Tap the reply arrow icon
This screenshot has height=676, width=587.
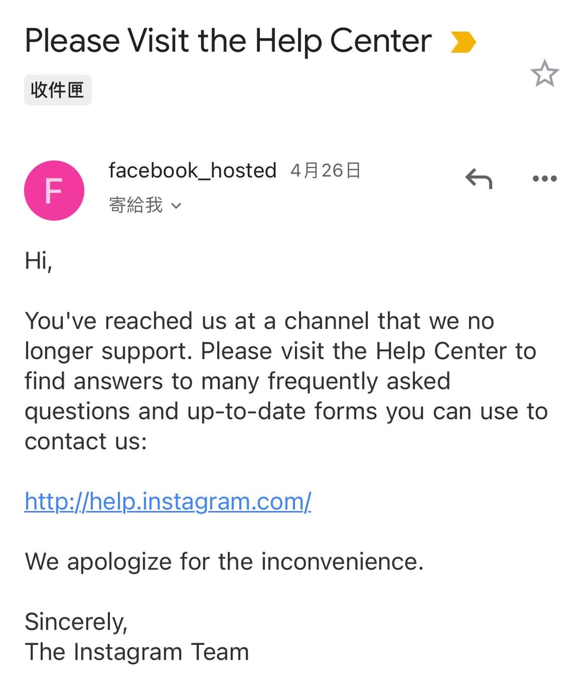(x=479, y=179)
